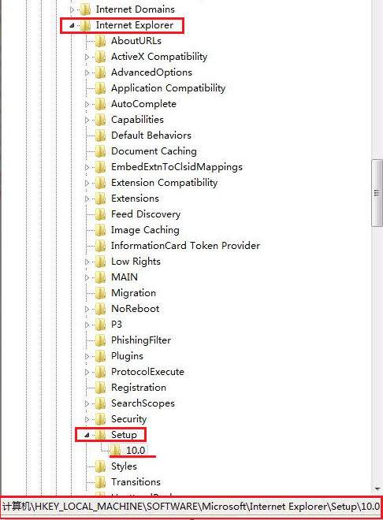Select the Setup key label

[124, 435]
